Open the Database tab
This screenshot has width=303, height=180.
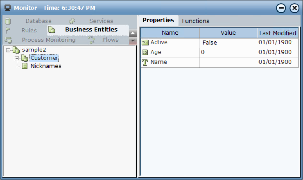click(x=38, y=21)
